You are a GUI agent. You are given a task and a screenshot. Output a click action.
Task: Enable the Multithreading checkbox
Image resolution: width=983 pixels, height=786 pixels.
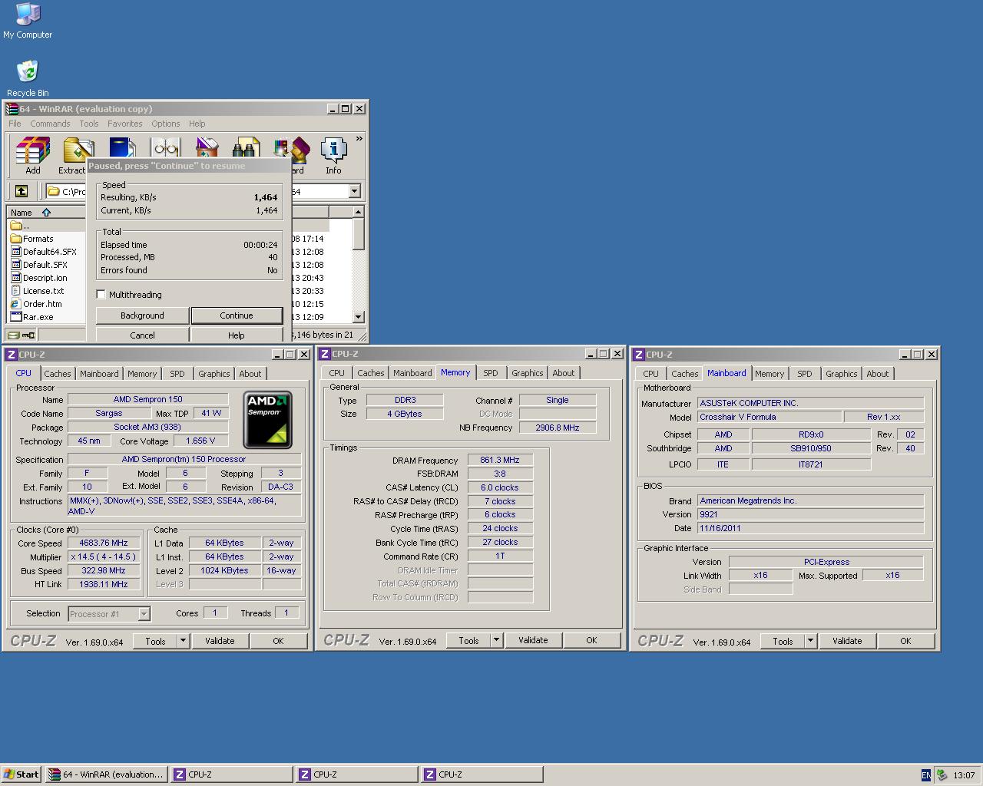tap(101, 295)
